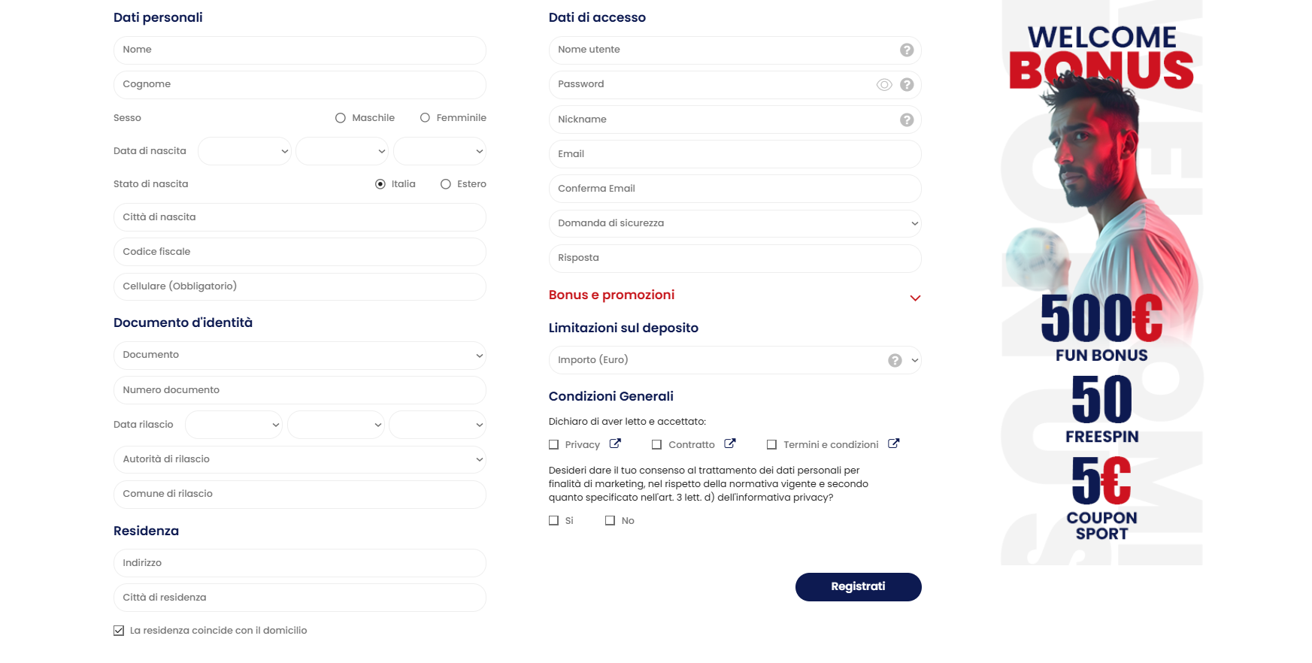Check the Contratto checkbox
Viewport: 1312px width, 663px height.
[657, 445]
